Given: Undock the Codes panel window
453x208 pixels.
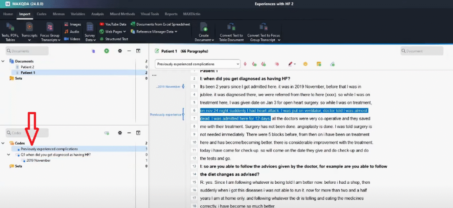Looking at the screenshot, I should [138, 133].
